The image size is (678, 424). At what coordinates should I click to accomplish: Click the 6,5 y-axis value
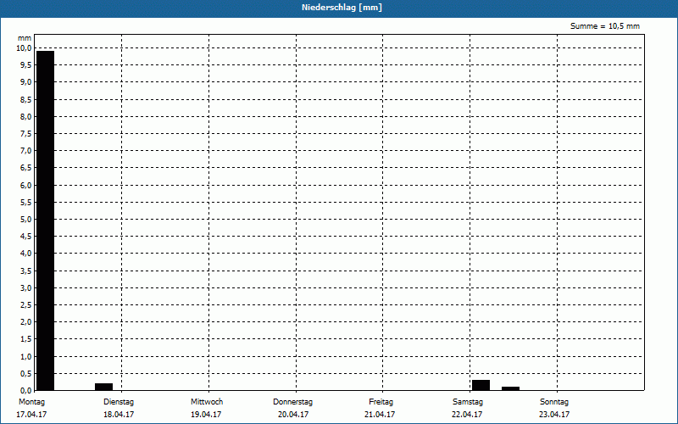click(x=25, y=168)
